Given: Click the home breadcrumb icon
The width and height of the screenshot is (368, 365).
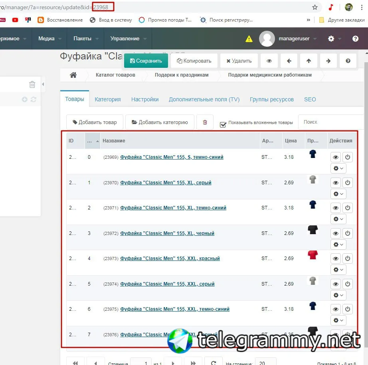Looking at the screenshot, I should tap(73, 75).
